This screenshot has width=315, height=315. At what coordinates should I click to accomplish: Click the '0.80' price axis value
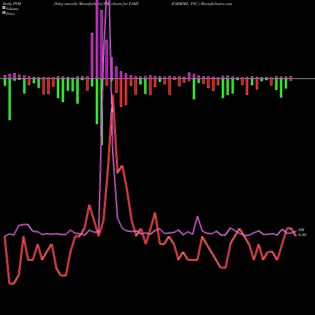click(302, 235)
